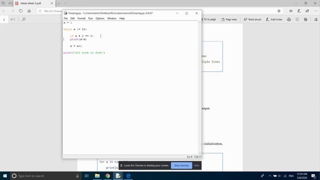Open the Help menu in IDLE
Image resolution: width=320 pixels, height=180 pixels.
coord(122,18)
